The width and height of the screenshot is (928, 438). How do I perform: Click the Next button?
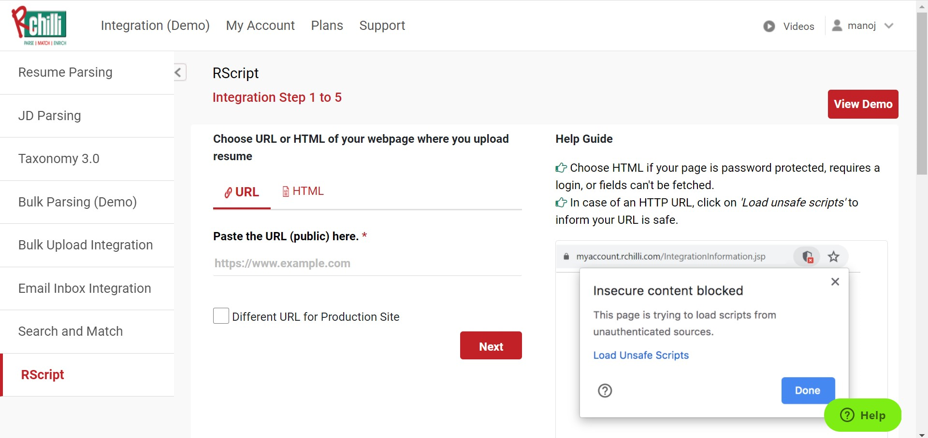pos(491,345)
